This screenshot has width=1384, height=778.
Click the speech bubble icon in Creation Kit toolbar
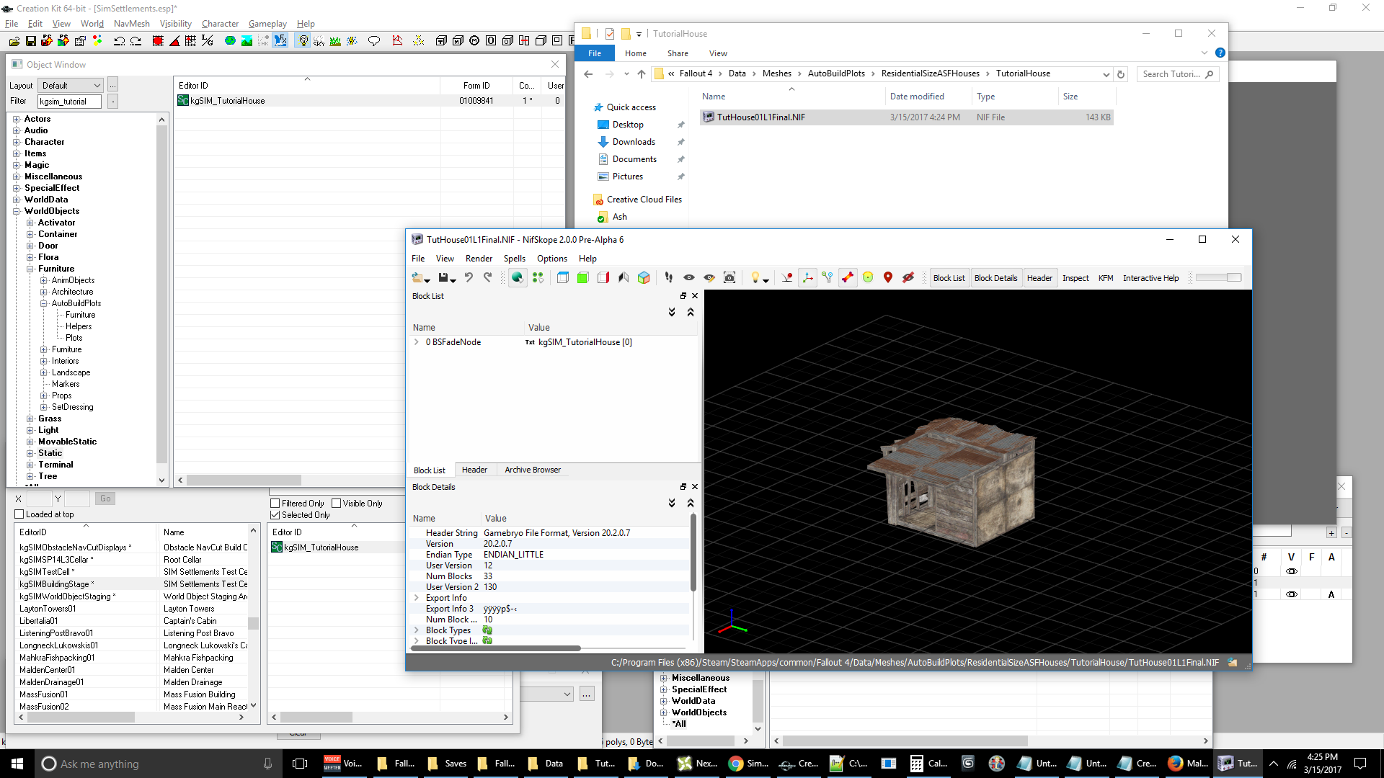(373, 41)
